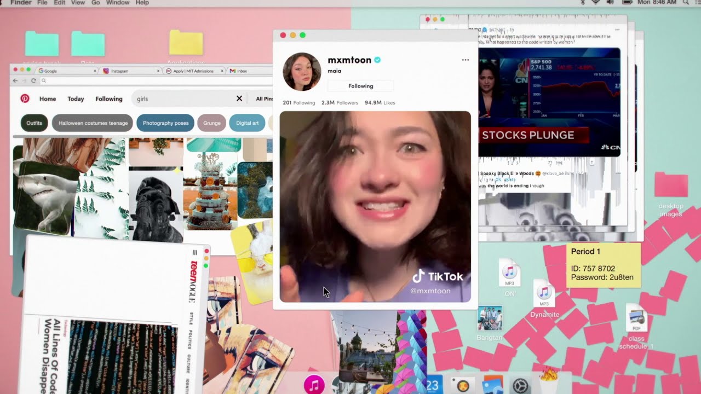The width and height of the screenshot is (701, 394).
Task: Click the Wi-Fi icon in the menu bar
Action: pos(596,3)
